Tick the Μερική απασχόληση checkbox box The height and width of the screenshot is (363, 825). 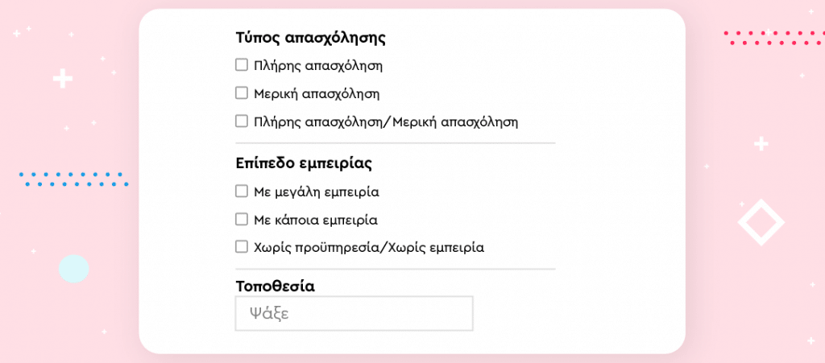(x=241, y=93)
